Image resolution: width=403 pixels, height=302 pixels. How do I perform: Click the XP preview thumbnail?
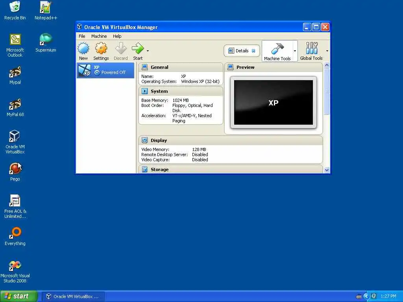(274, 103)
